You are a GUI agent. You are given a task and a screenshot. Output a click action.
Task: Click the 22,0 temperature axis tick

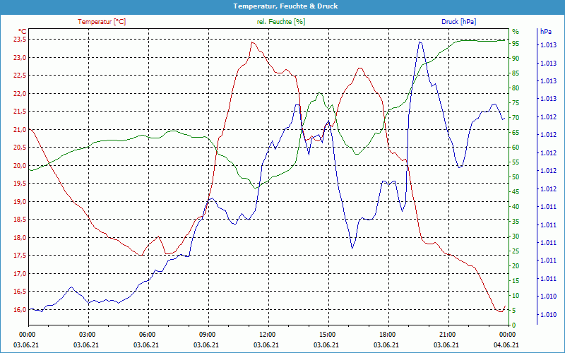pyautogui.click(x=20, y=94)
